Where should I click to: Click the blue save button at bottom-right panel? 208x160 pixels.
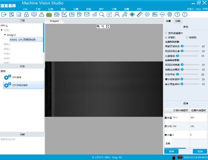click(x=171, y=151)
